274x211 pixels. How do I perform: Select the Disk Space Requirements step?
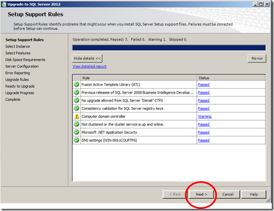click(x=25, y=60)
